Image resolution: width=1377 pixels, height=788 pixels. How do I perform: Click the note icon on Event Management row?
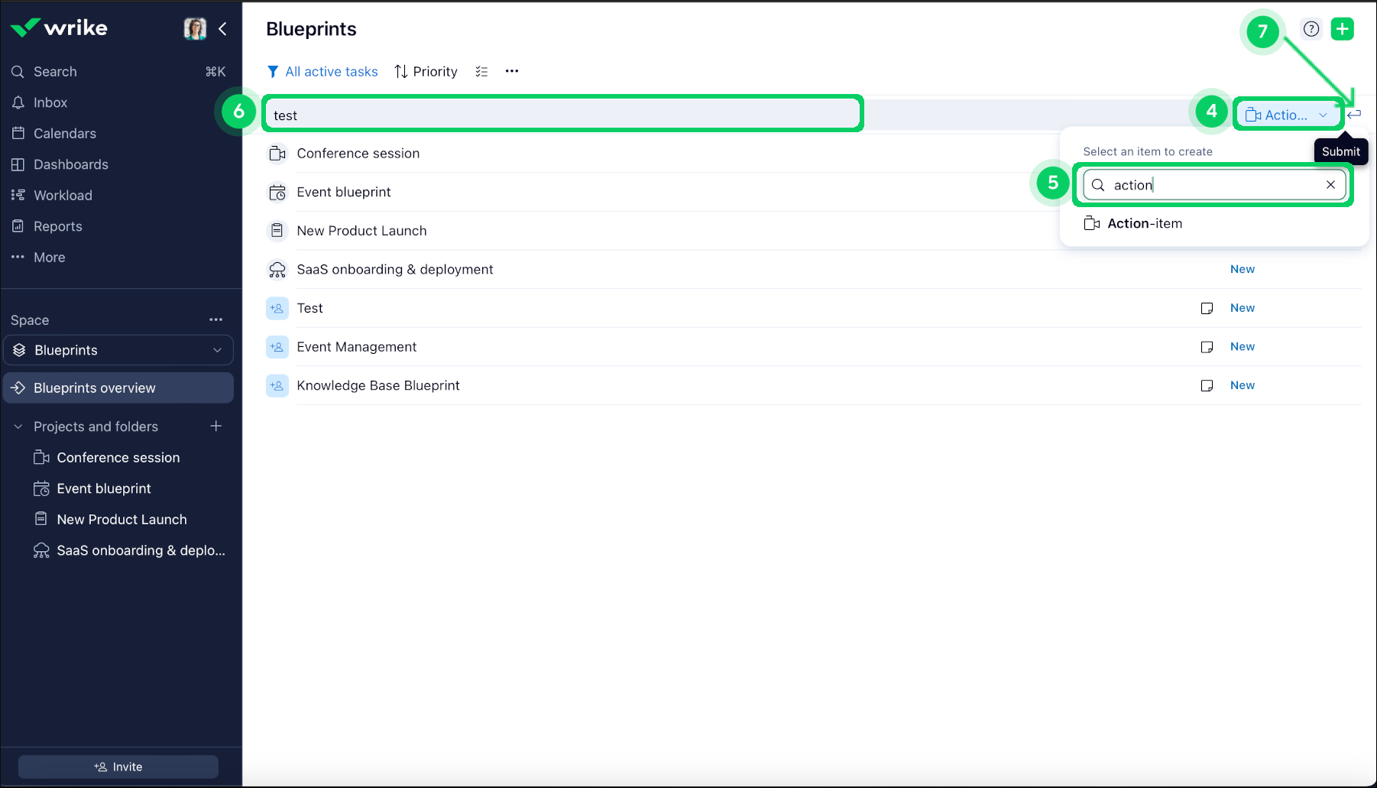1207,347
